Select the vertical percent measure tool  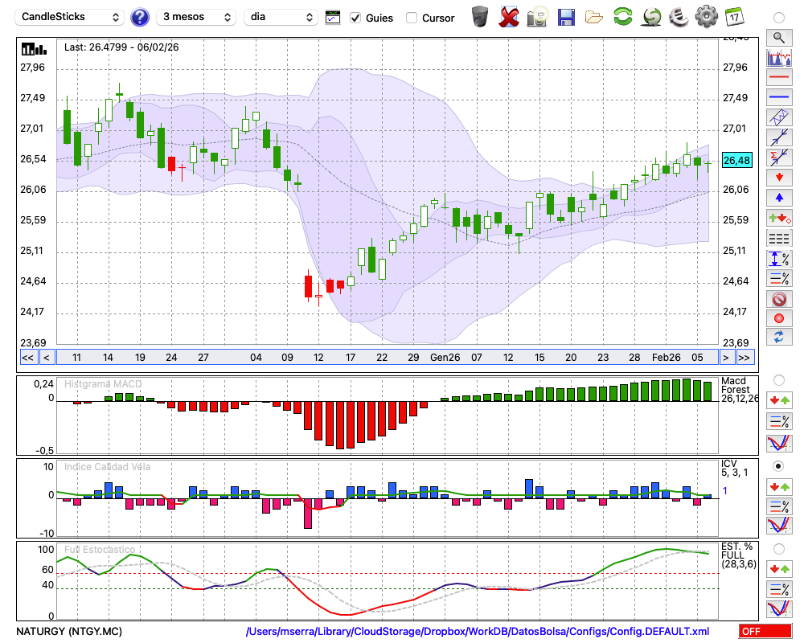point(779,258)
